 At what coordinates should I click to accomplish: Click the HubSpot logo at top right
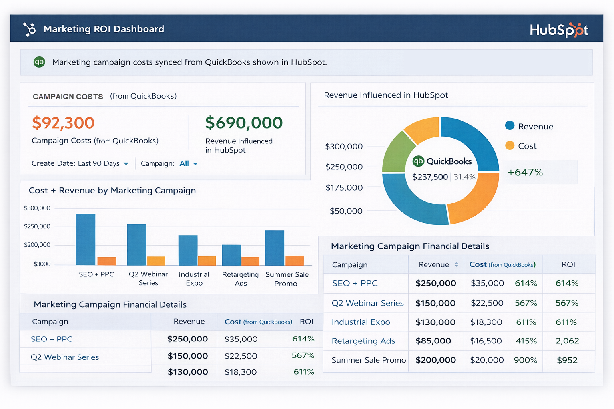tap(558, 30)
